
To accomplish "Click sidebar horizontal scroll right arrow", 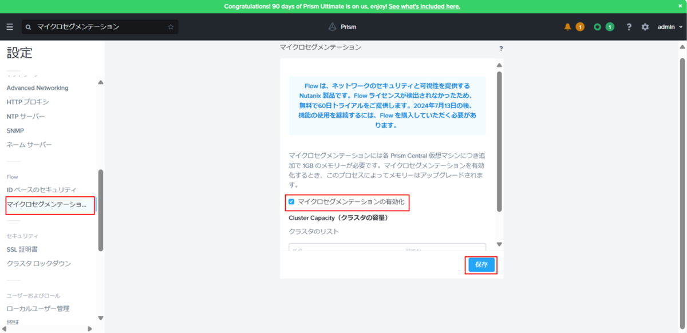I will tap(90, 329).
